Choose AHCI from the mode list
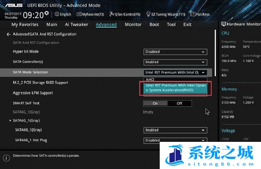261x169 pixels. click(175, 79)
